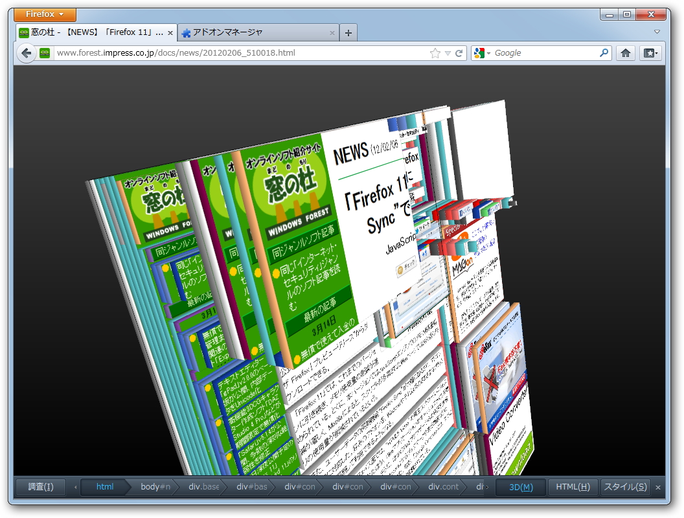Toggle the 3D(M) view button
This screenshot has height=518, width=684.
(521, 487)
